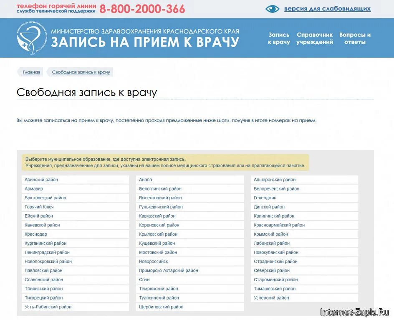Choose 'Ейский район'
The height and width of the screenshot is (320, 394).
[x=76, y=216]
